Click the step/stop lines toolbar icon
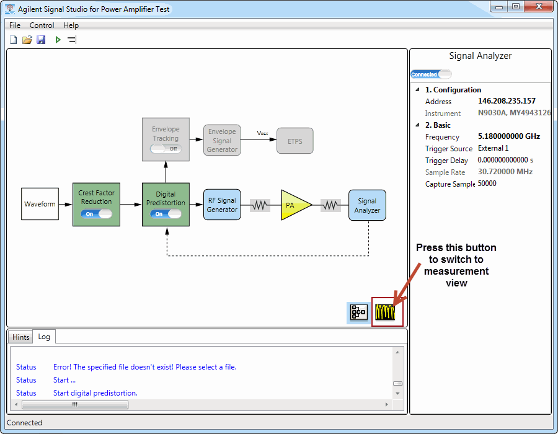The image size is (558, 434). click(72, 40)
